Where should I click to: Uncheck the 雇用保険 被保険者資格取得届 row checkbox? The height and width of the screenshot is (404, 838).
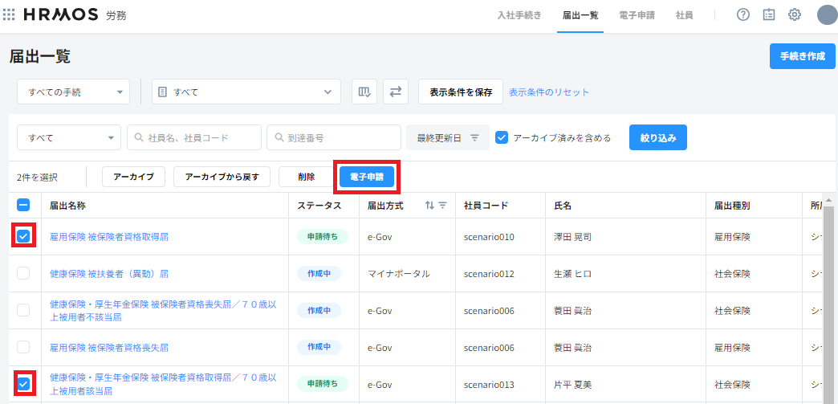point(23,236)
